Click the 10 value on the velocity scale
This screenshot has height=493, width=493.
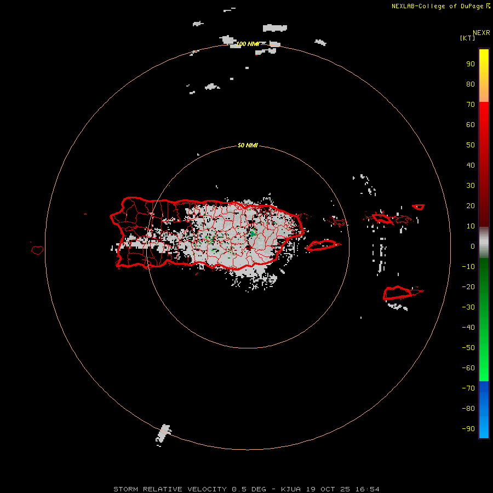471,226
